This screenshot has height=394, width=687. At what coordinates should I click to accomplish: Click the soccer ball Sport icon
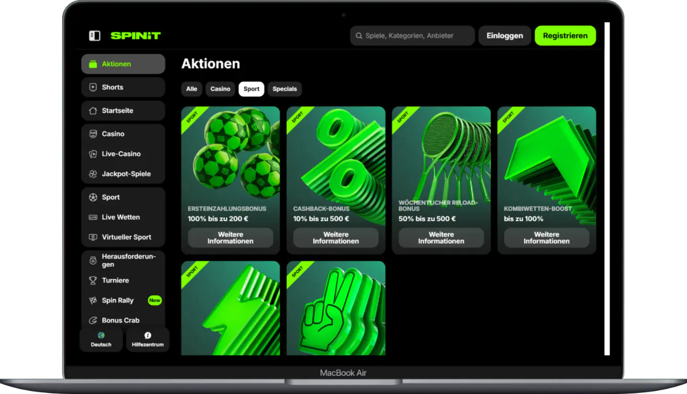93,197
